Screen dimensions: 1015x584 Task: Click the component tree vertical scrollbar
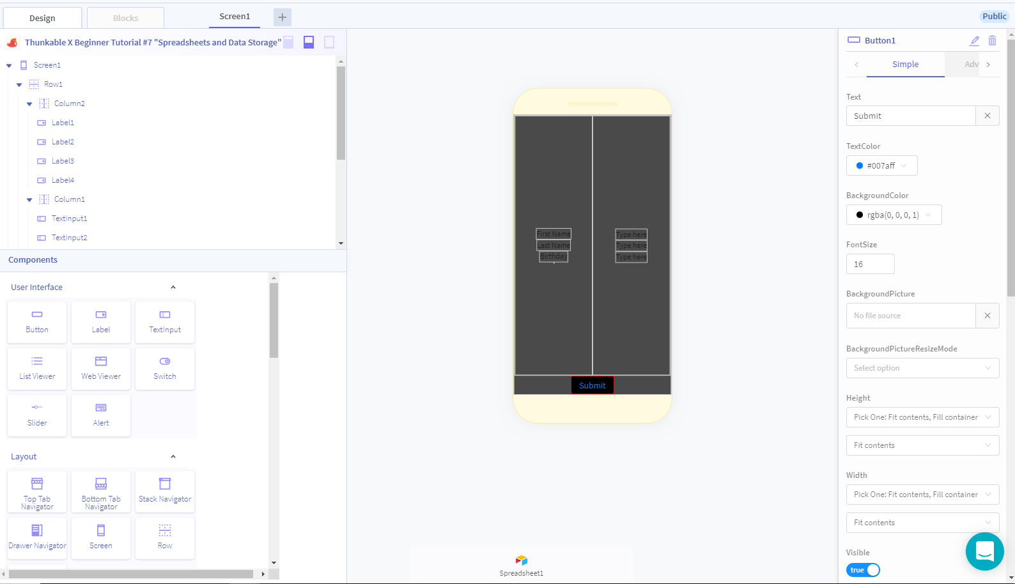coord(341,112)
